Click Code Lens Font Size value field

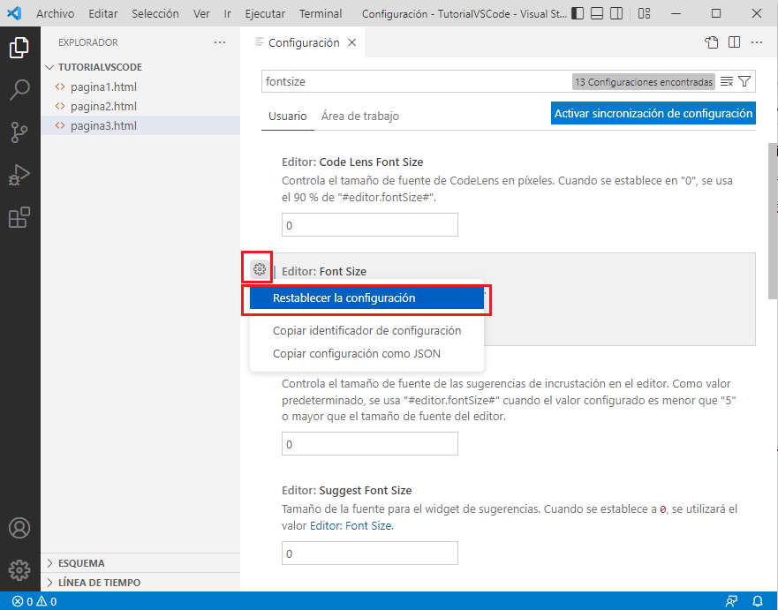point(370,225)
